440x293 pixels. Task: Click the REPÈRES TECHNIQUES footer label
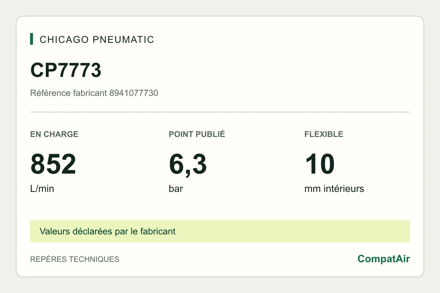(x=74, y=259)
